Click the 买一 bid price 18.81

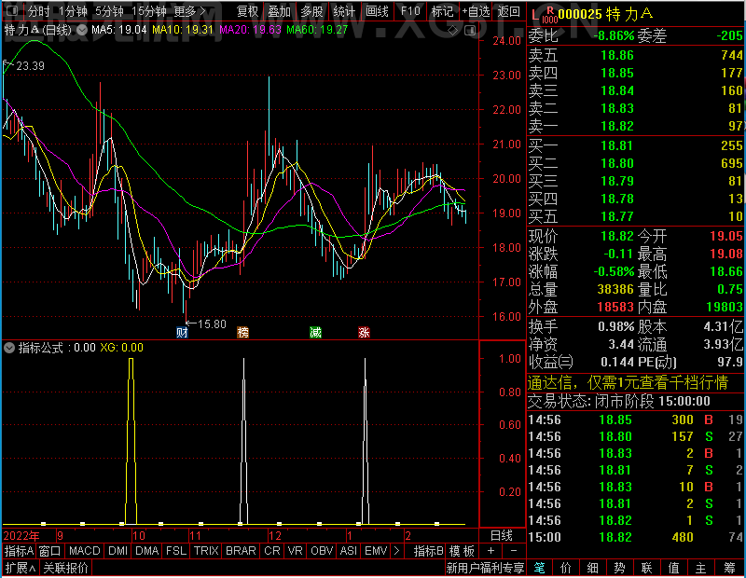617,145
